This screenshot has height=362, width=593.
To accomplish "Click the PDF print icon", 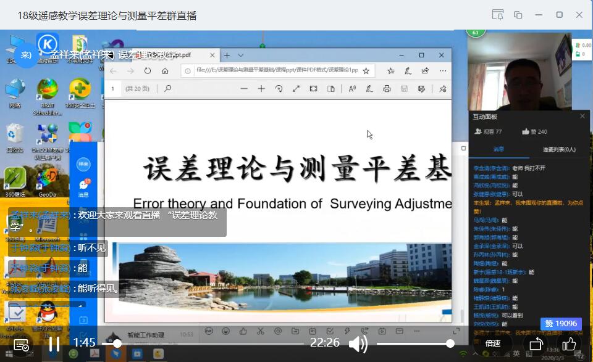I will tap(387, 89).
